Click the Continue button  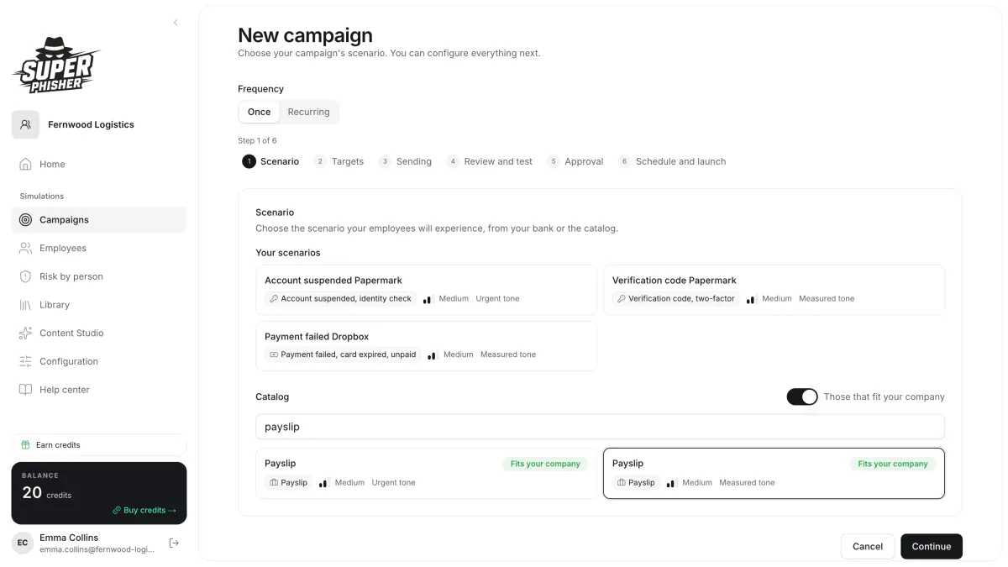click(932, 546)
